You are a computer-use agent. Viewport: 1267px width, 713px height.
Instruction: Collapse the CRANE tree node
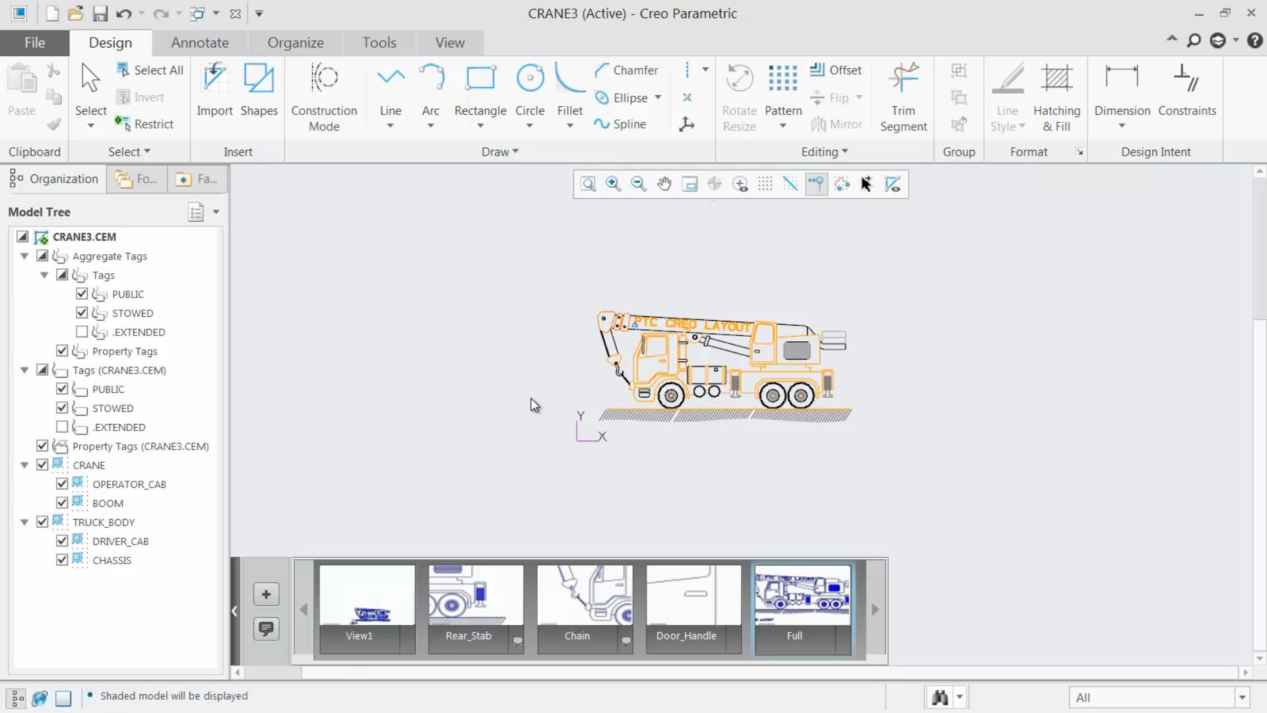(x=24, y=465)
